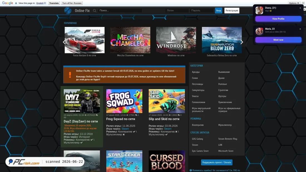The width and height of the screenshot is (306, 172).
Task: Select the Ужасы category
Action: tap(195, 96)
